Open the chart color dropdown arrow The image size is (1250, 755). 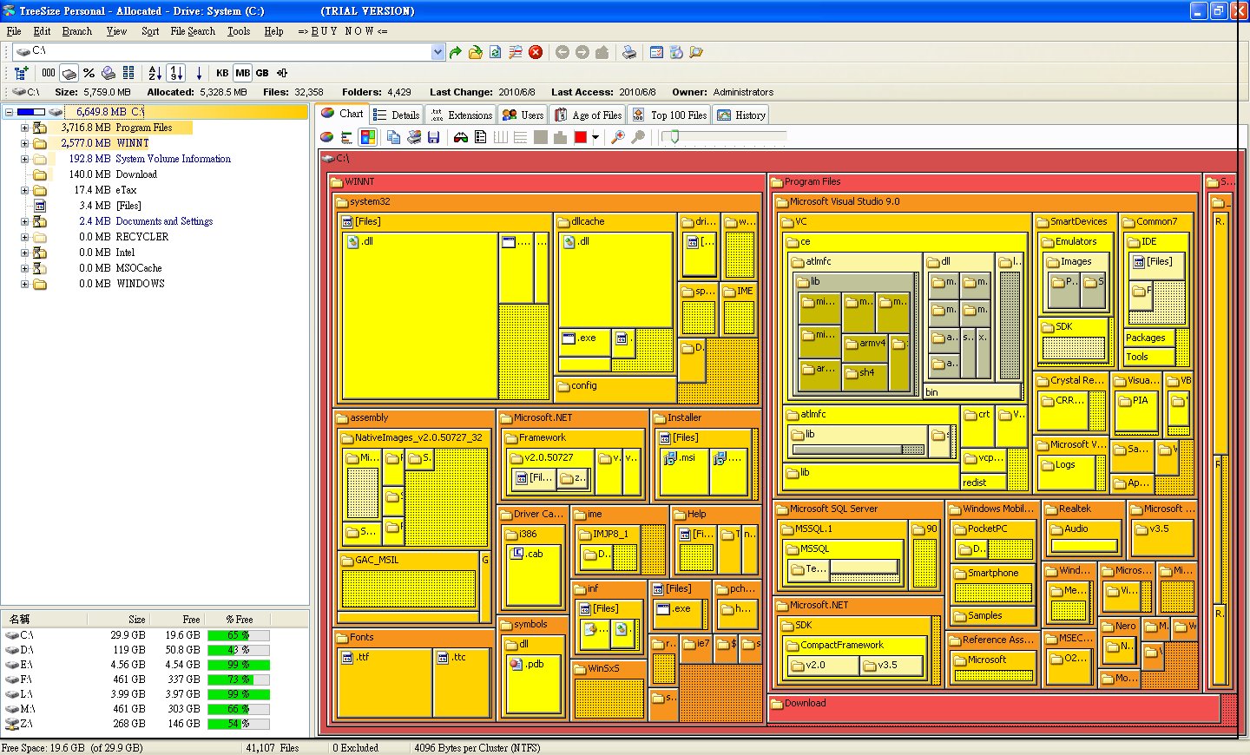tap(595, 137)
